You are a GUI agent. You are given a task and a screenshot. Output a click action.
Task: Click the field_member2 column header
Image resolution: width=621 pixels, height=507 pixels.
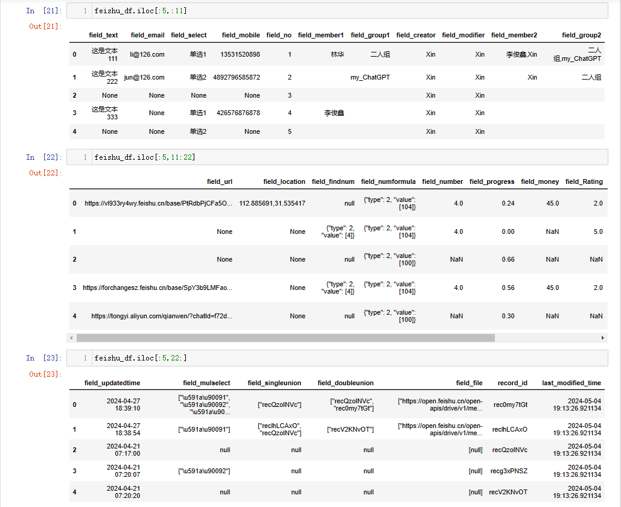[514, 35]
